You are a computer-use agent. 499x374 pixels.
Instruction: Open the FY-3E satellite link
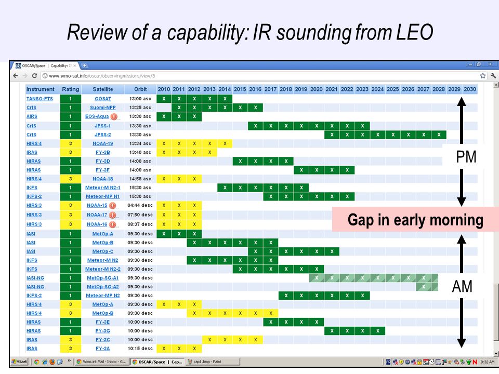[x=103, y=322]
